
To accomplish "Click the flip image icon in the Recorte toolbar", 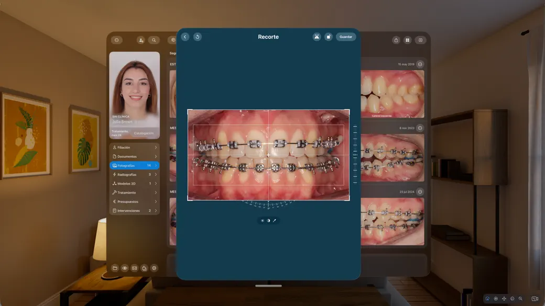I will pyautogui.click(x=317, y=37).
